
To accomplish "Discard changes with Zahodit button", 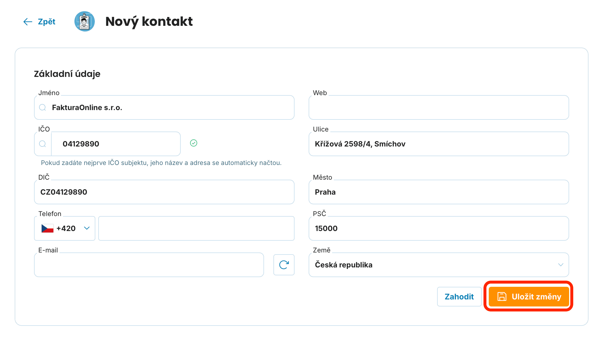I will [x=459, y=296].
